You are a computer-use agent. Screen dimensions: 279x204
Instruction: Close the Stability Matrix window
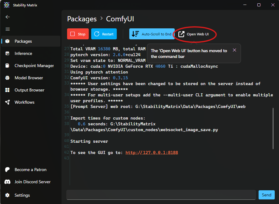273,5
